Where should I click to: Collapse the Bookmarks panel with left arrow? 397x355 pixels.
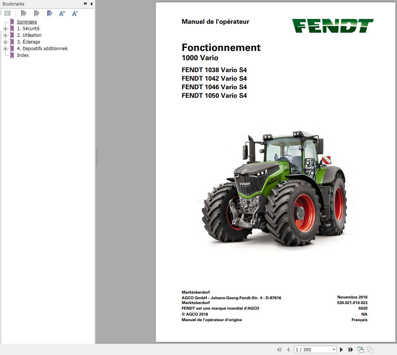[x=92, y=4]
